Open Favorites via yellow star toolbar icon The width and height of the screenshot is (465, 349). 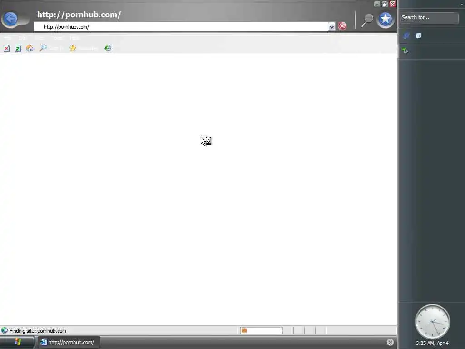pos(73,48)
